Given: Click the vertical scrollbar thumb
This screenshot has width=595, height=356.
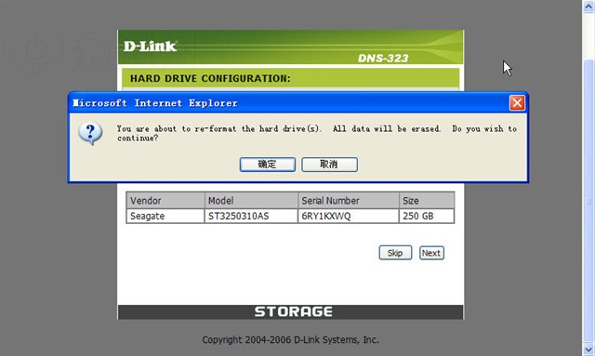Looking at the screenshot, I should pyautogui.click(x=588, y=201).
